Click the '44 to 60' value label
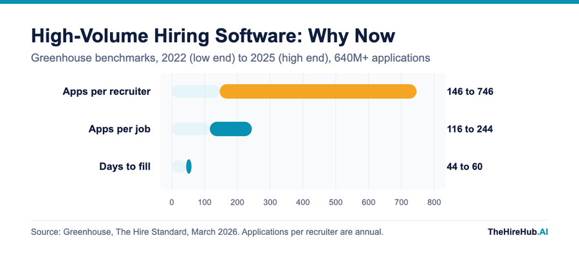Image resolution: width=579 pixels, height=256 pixels. 464,167
